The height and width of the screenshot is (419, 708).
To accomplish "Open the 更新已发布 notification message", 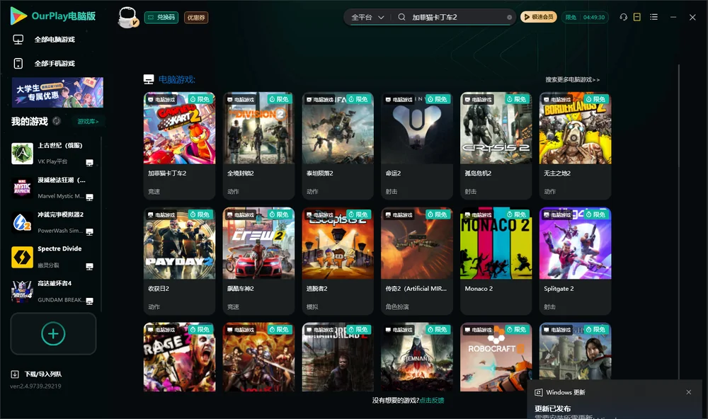I will tap(553, 408).
